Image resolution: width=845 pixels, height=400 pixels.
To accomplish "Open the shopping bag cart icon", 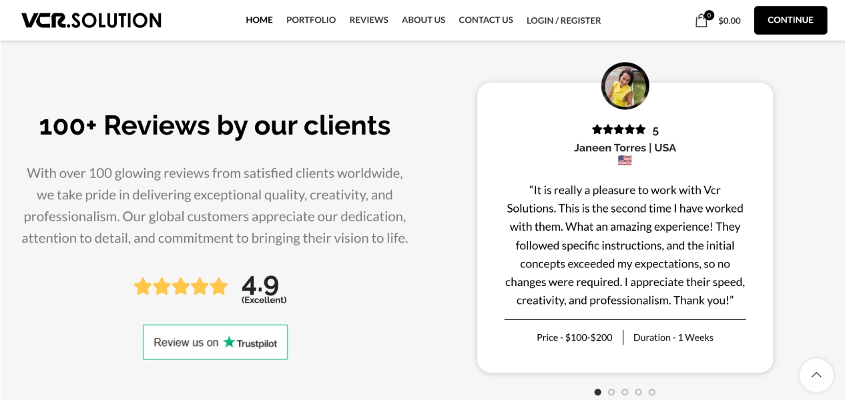I will 701,20.
